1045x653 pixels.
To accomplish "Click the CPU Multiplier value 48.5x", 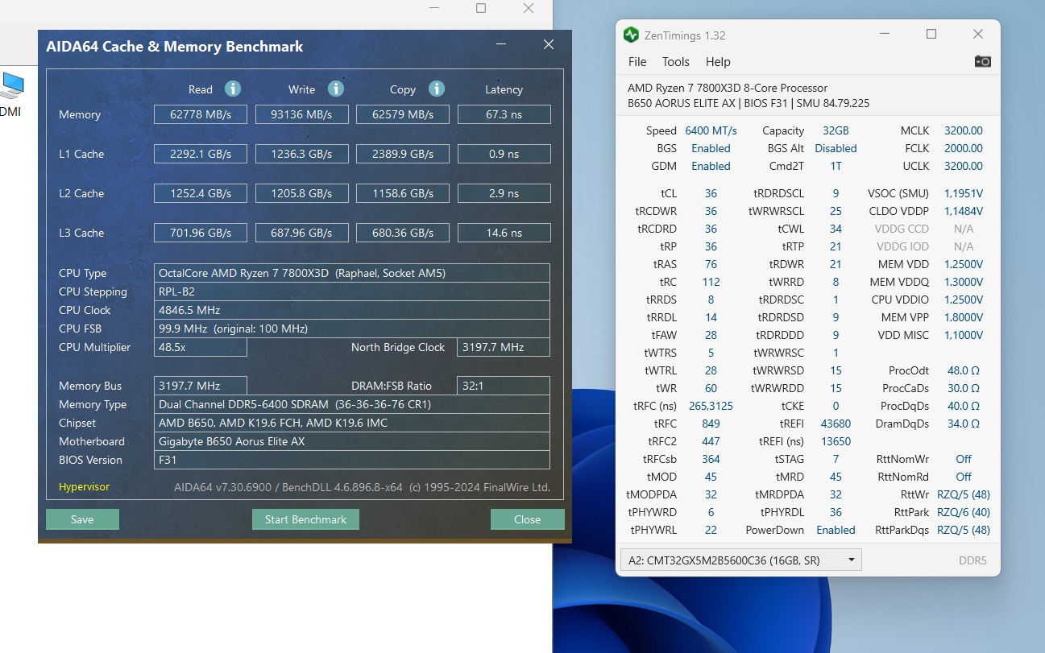I will click(201, 347).
